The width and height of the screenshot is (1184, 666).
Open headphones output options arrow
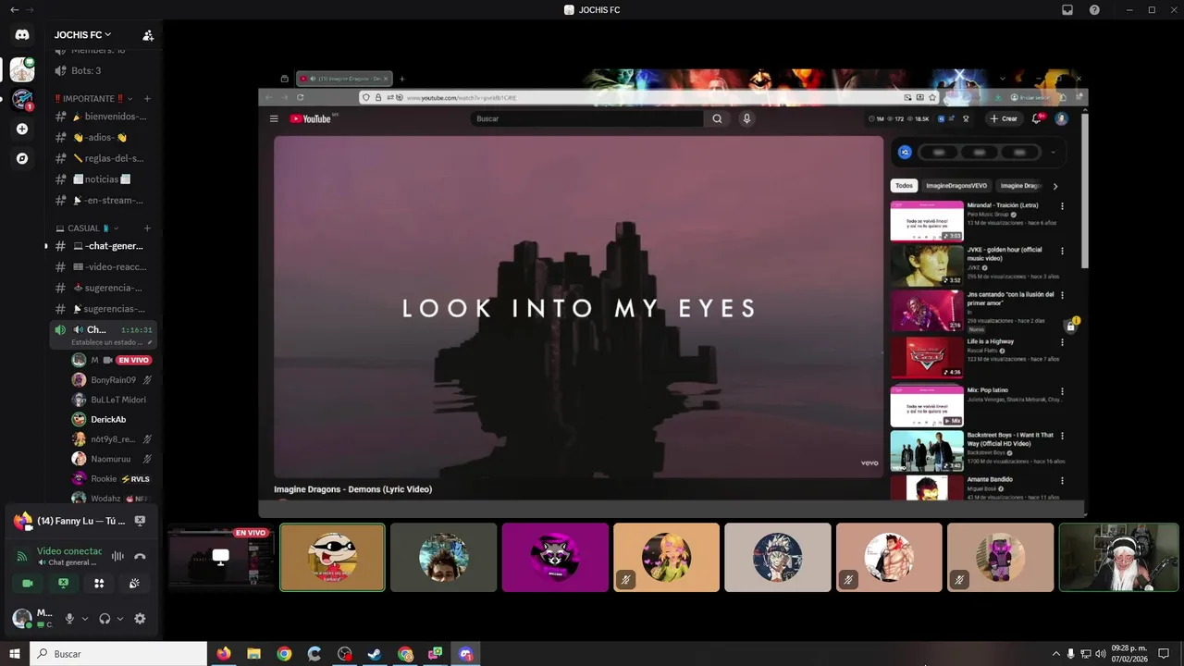coord(120,619)
